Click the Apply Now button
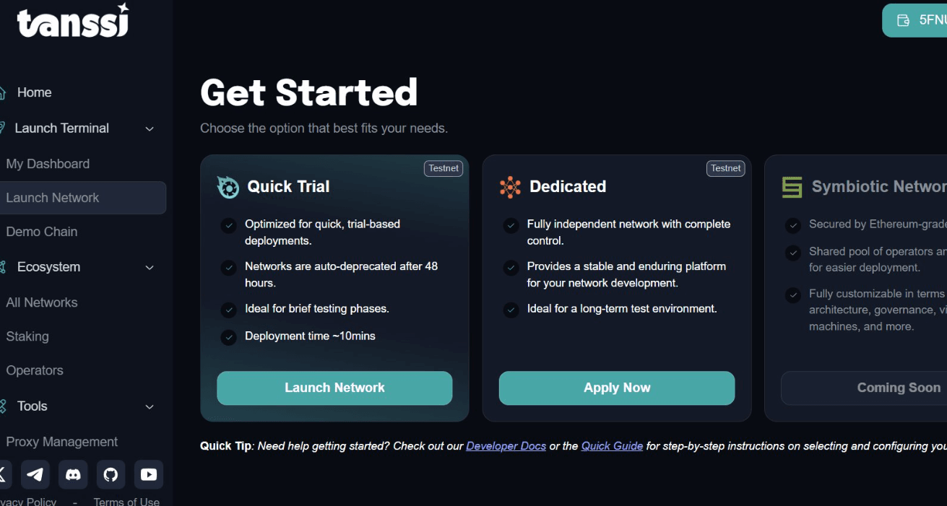This screenshot has height=506, width=947. pyautogui.click(x=616, y=388)
